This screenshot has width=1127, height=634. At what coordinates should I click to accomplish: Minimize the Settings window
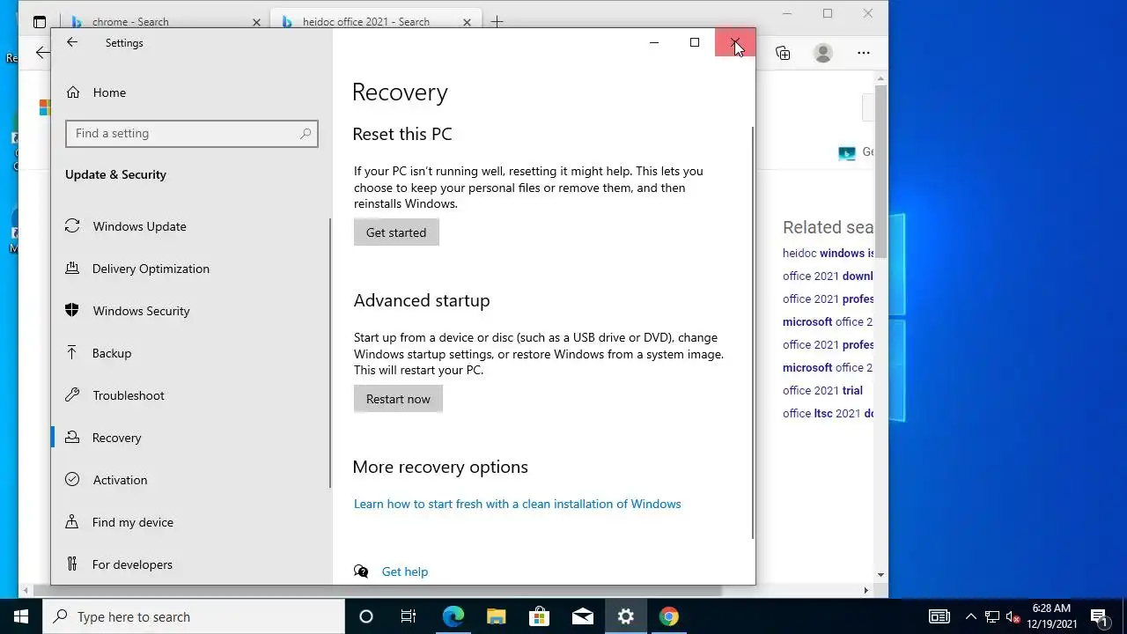coord(653,42)
